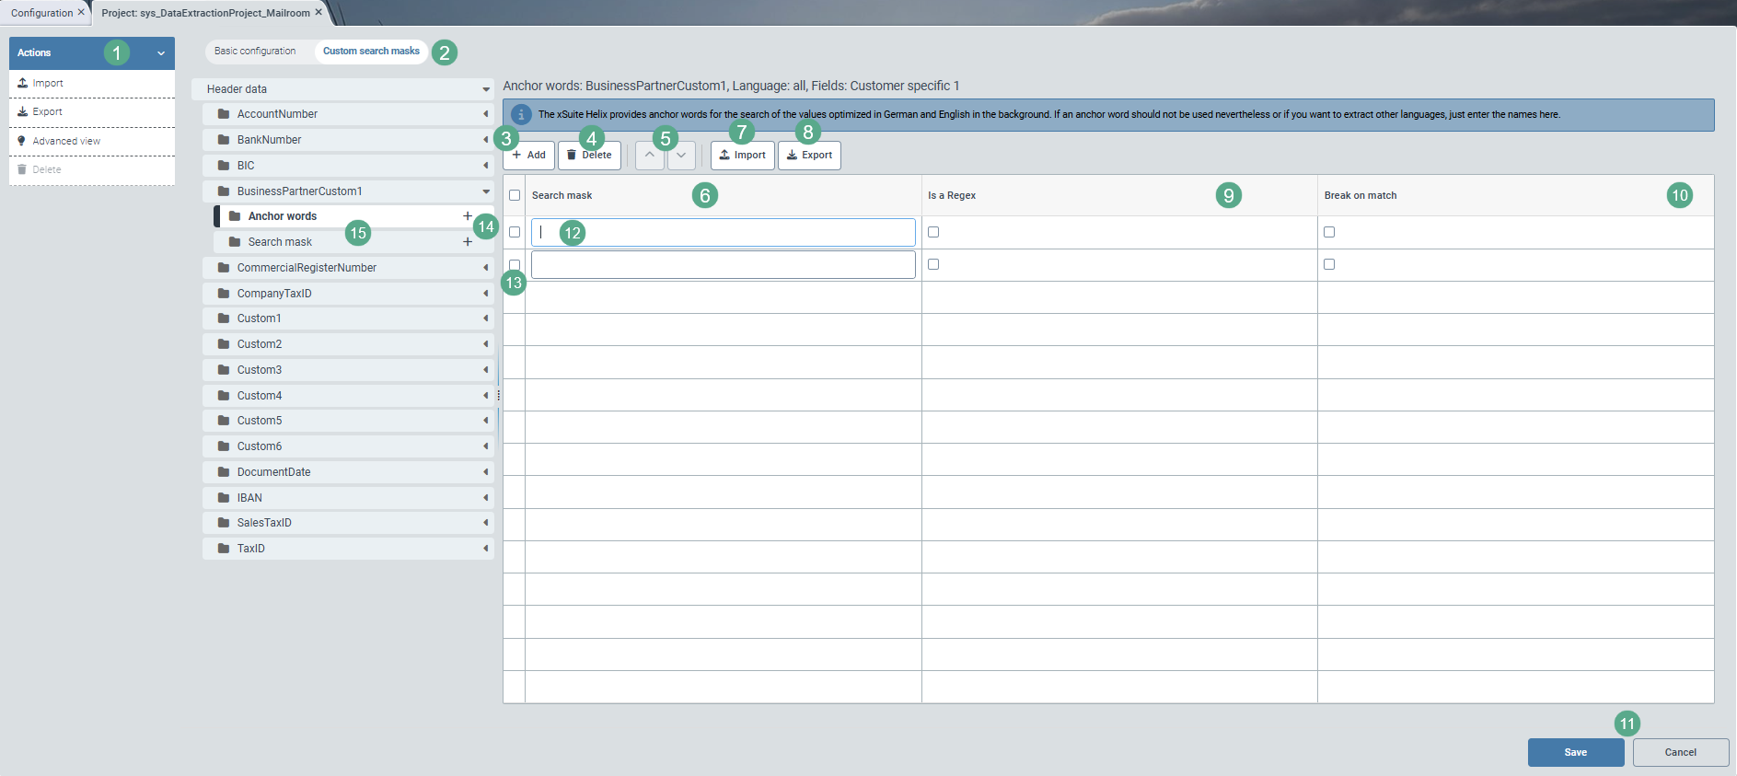Collapse the BusinessPartnerCustom1 node arrow

[486, 191]
